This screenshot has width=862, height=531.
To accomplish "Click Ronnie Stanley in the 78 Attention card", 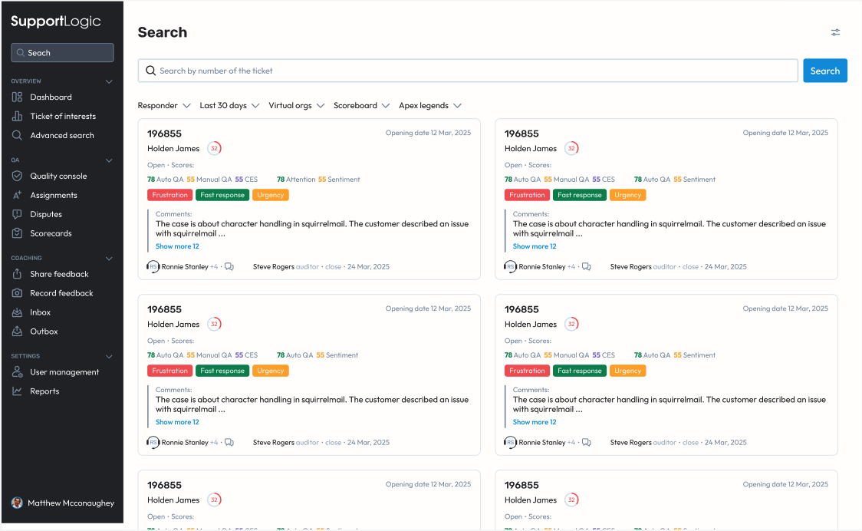I will tap(185, 267).
